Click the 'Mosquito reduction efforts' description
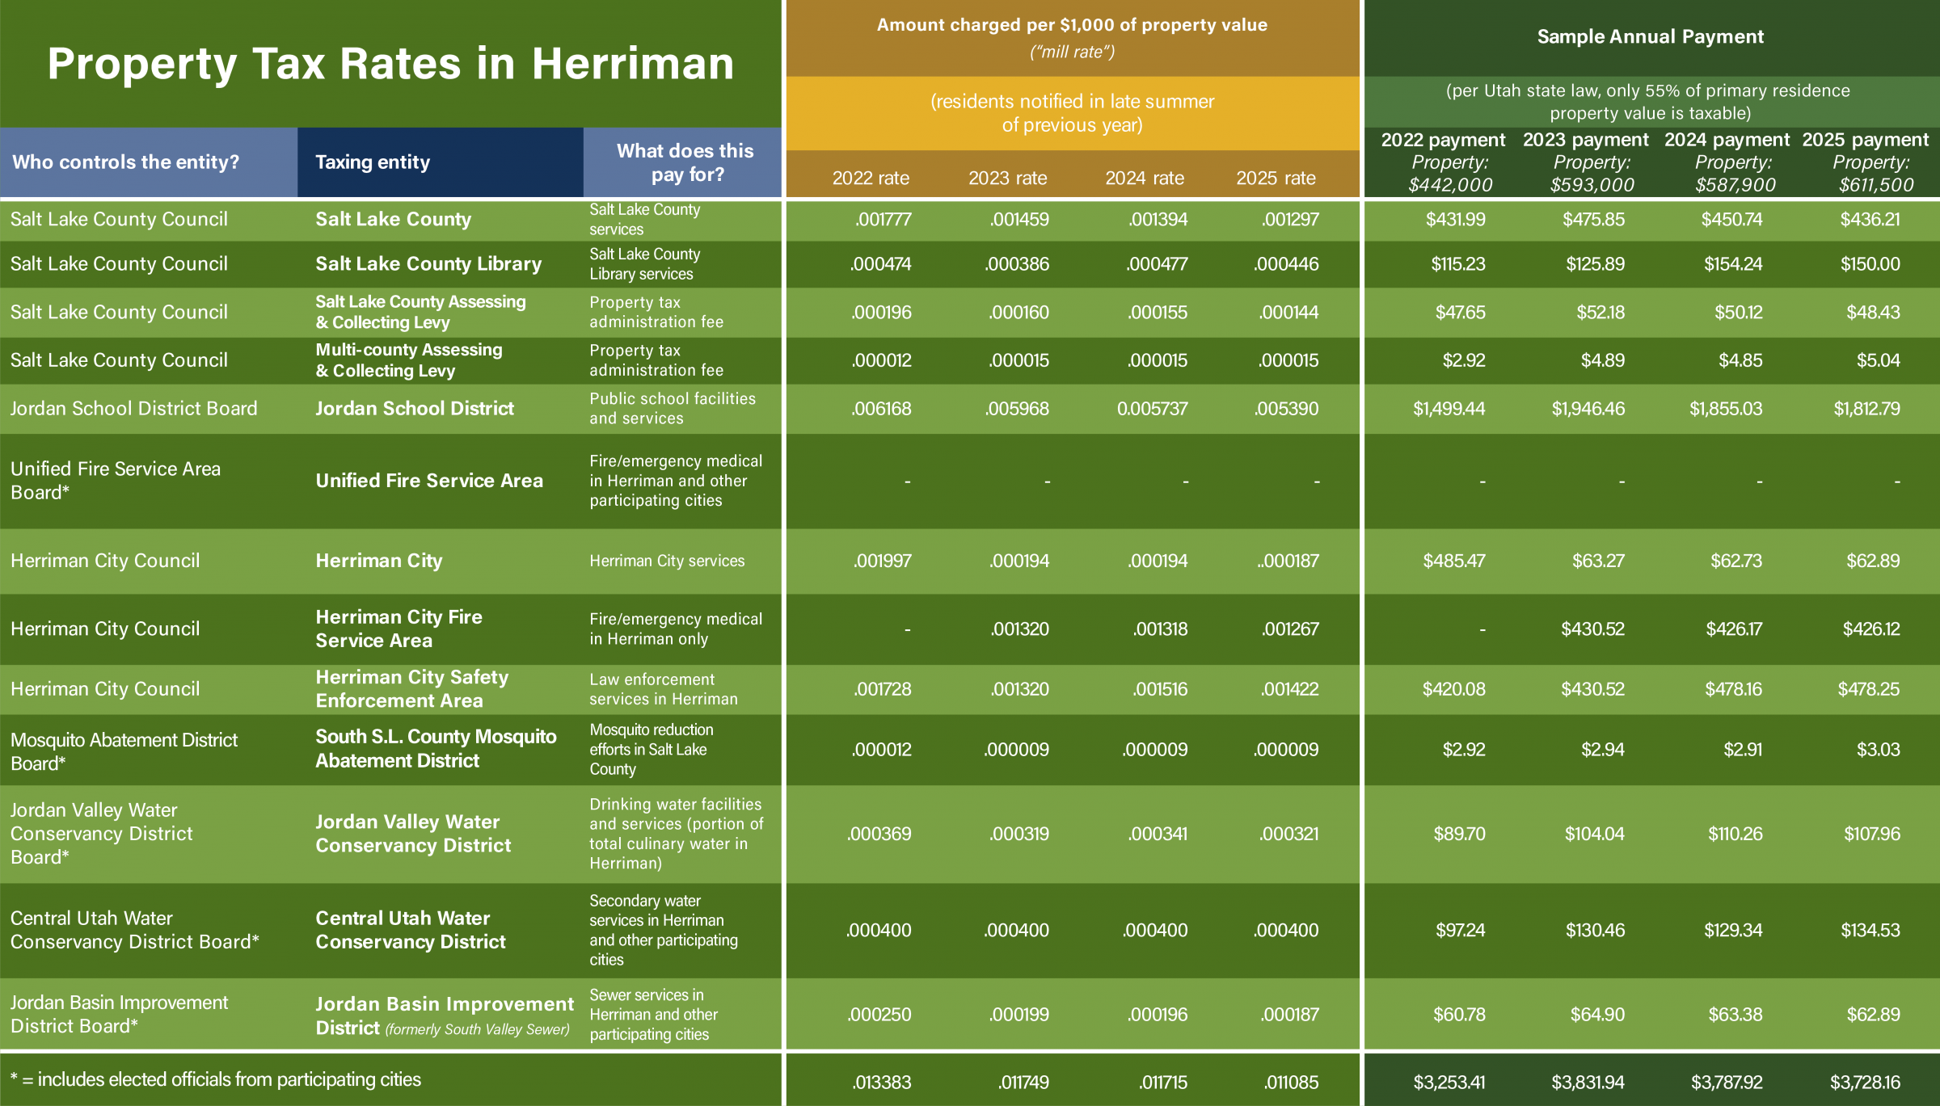Screen dimensions: 1940x1106 click(652, 749)
